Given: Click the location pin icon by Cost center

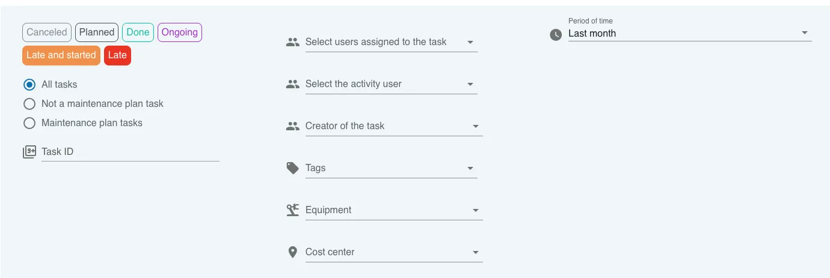Looking at the screenshot, I should (x=293, y=252).
